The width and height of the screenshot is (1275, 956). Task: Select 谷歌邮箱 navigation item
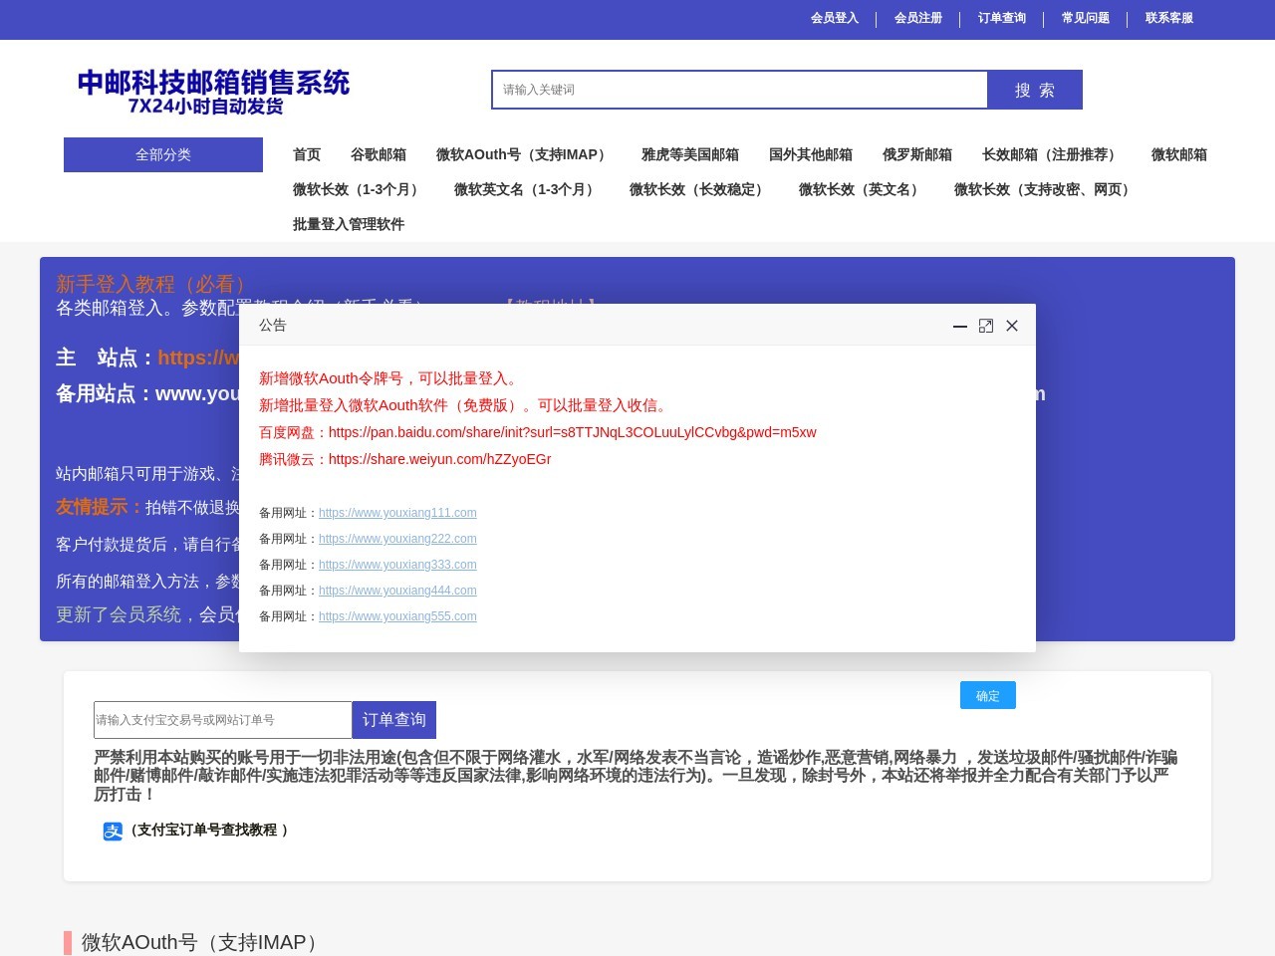tap(379, 154)
